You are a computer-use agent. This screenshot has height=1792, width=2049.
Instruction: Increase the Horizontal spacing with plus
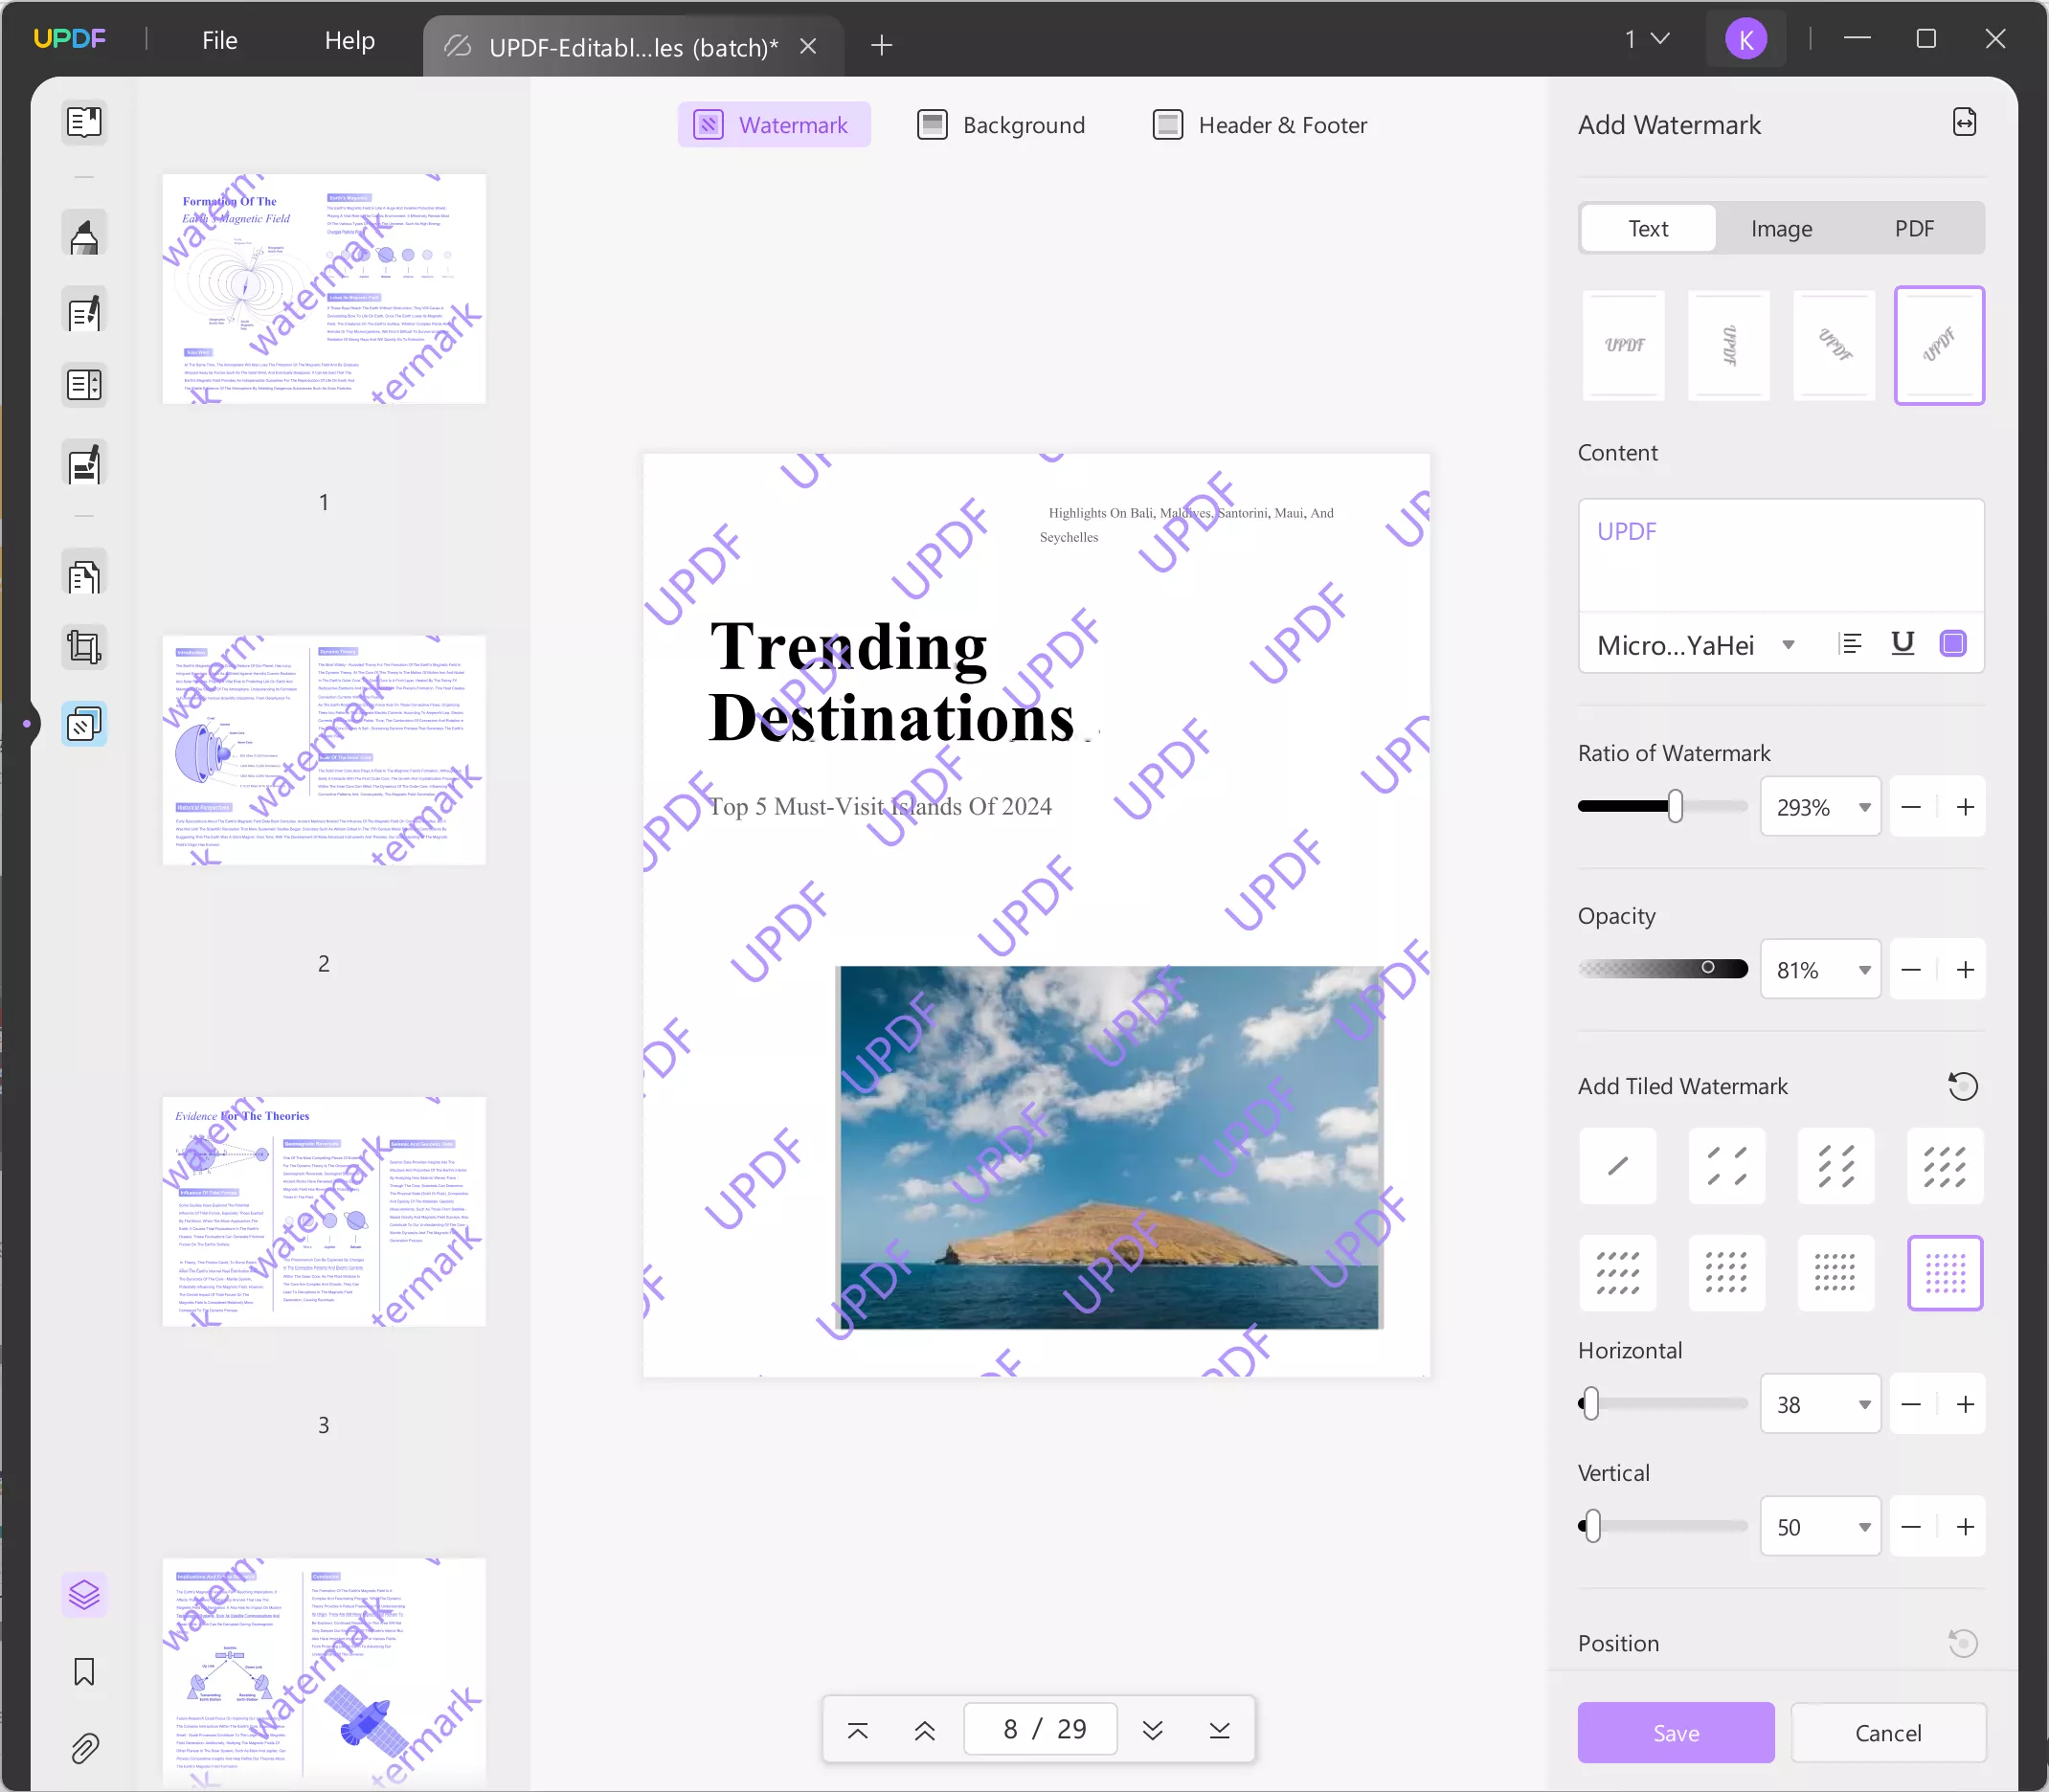1965,1404
